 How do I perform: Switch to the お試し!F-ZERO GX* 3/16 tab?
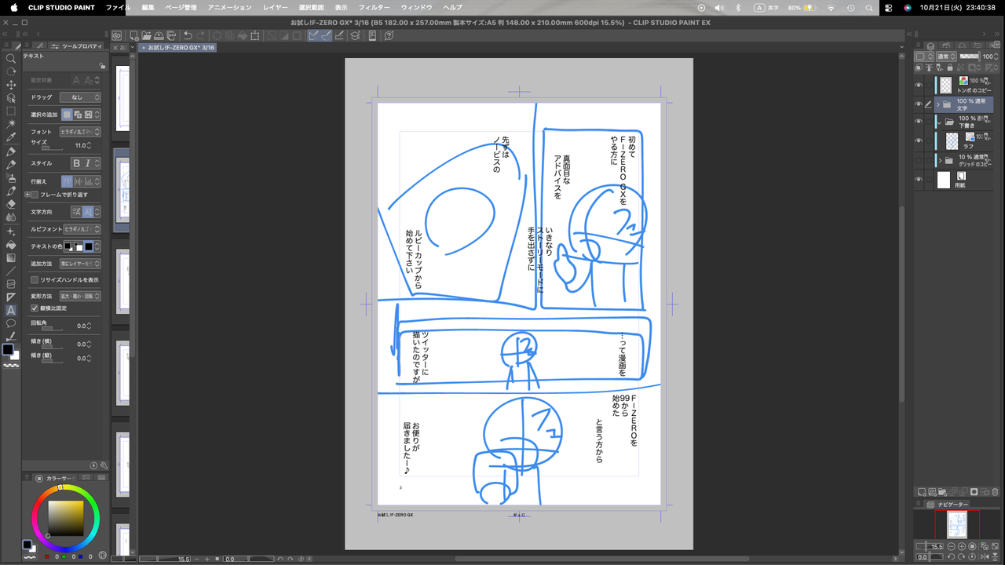pyautogui.click(x=178, y=48)
